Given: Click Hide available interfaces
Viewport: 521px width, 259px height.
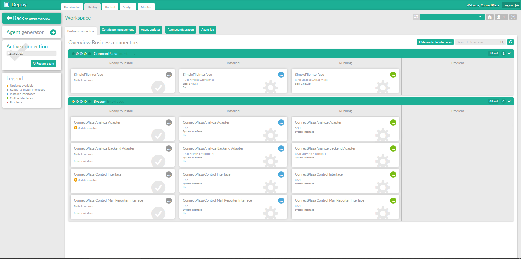Looking at the screenshot, I should [x=435, y=42].
